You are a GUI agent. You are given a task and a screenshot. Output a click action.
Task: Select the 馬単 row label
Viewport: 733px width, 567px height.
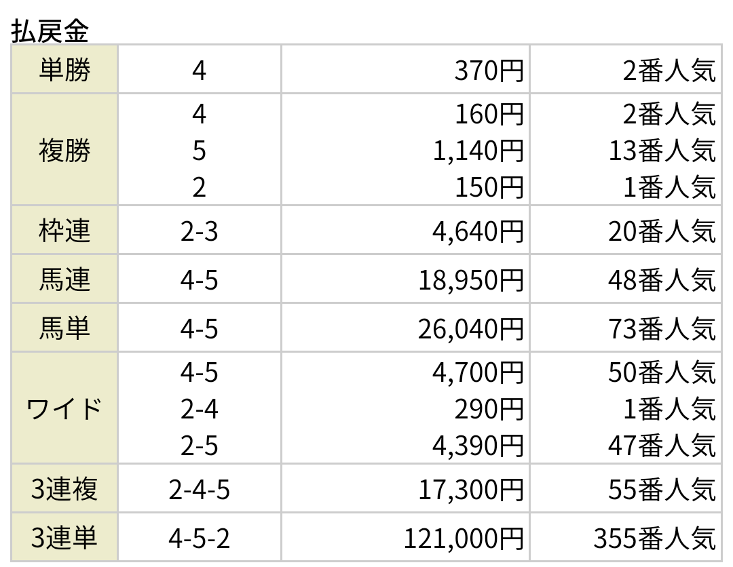64,328
